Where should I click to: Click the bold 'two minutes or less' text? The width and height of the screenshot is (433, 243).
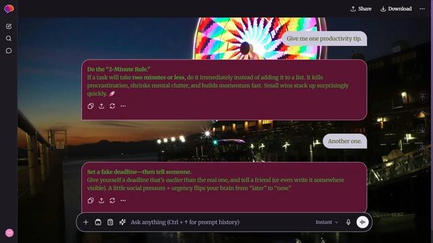pos(158,78)
